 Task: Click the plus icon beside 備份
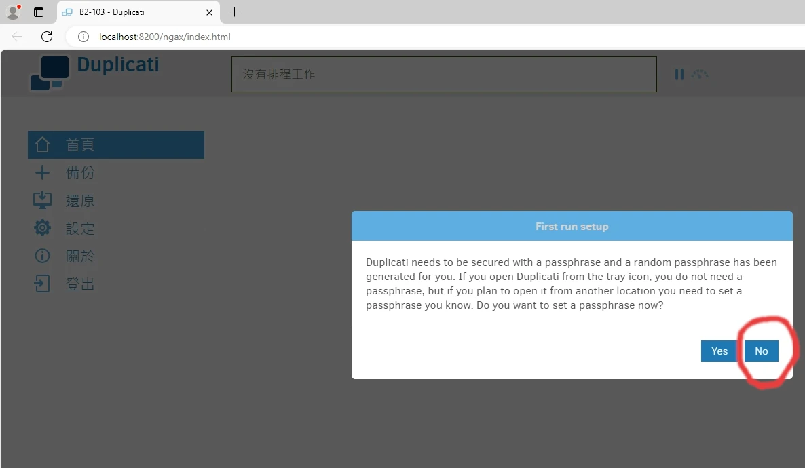[42, 173]
